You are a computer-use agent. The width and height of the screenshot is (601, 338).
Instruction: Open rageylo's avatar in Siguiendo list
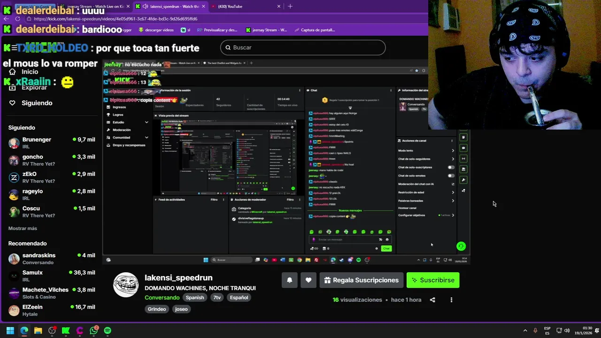(x=14, y=194)
